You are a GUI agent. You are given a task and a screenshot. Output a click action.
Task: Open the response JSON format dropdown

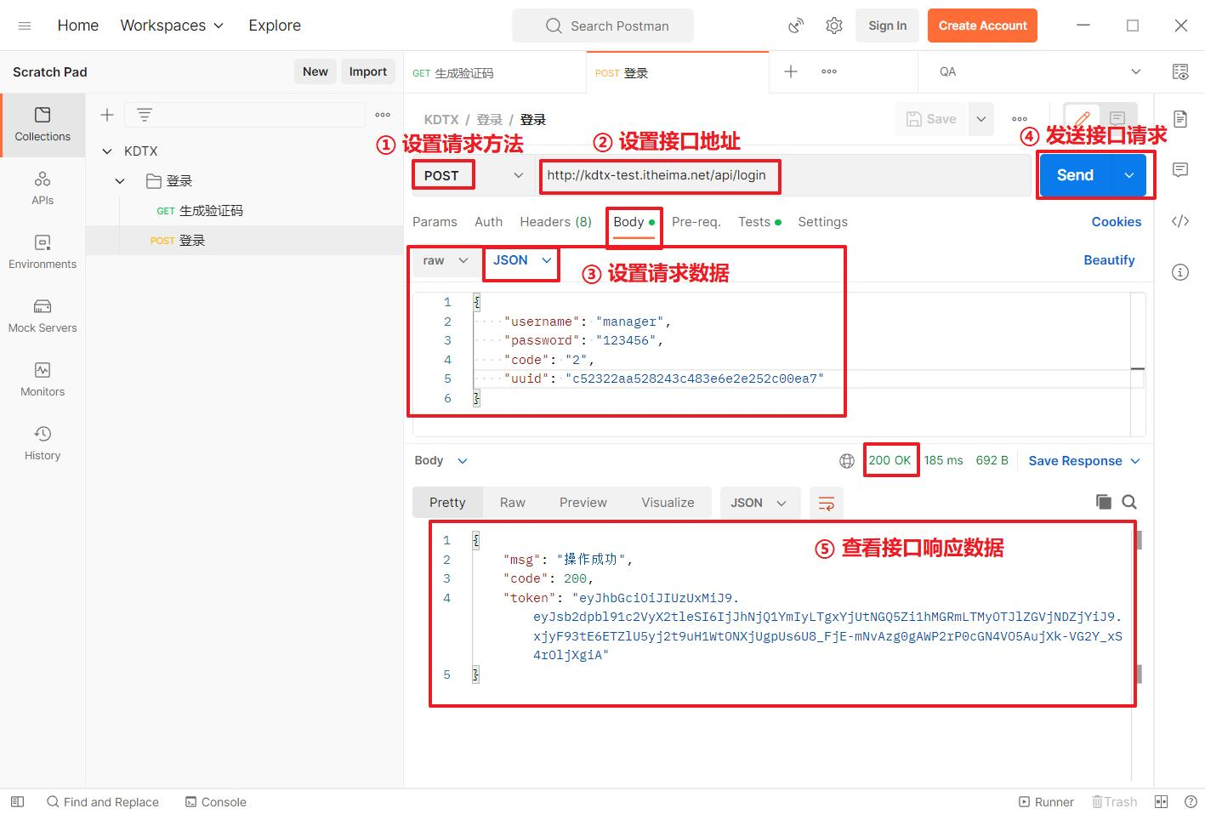pos(759,503)
